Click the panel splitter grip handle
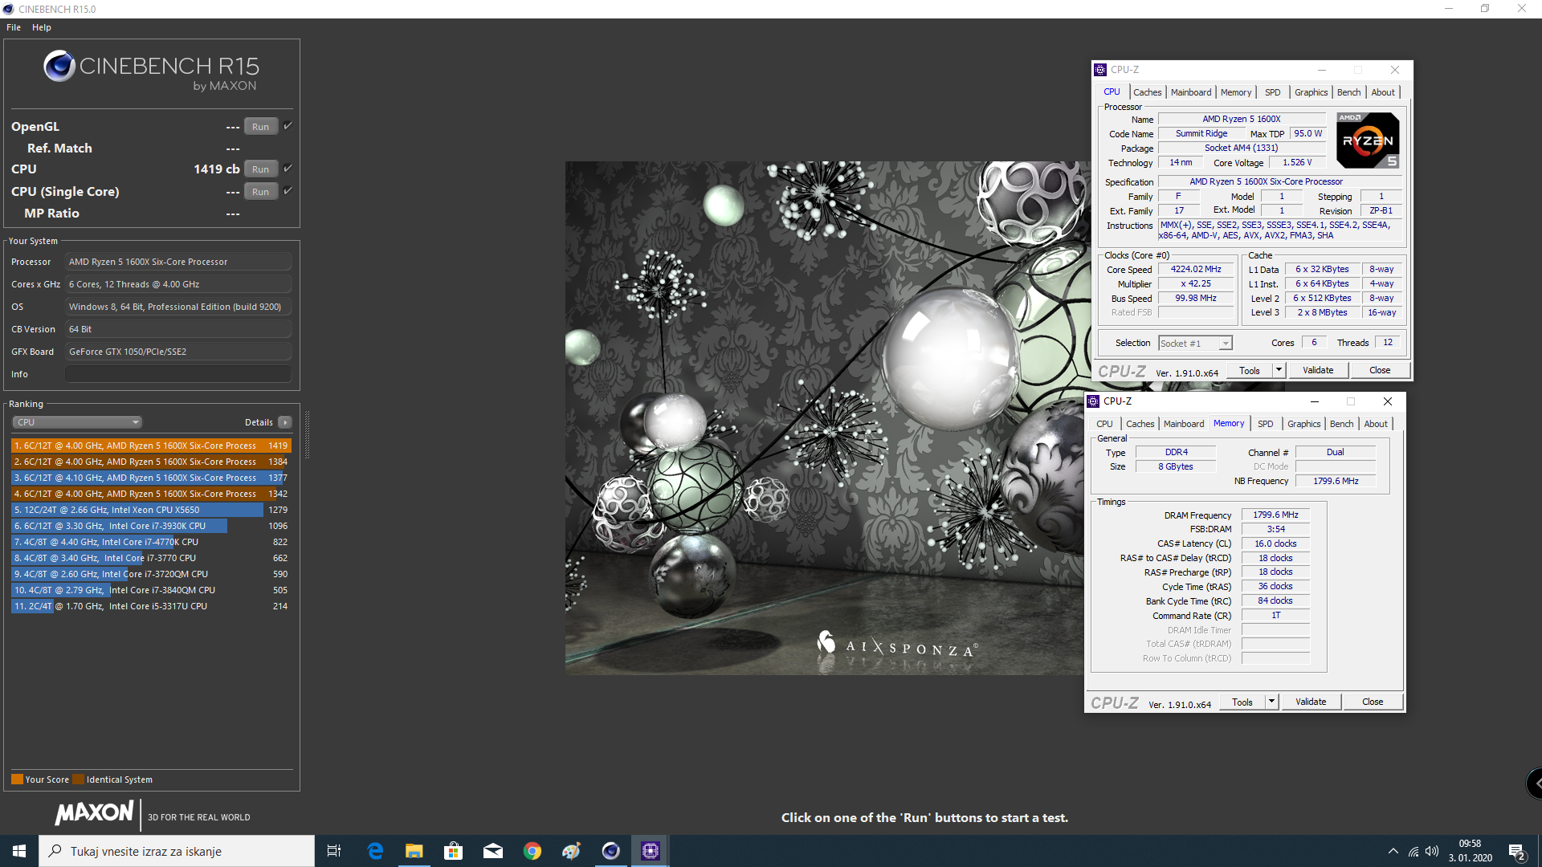Viewport: 1542px width, 867px height. pos(307,434)
